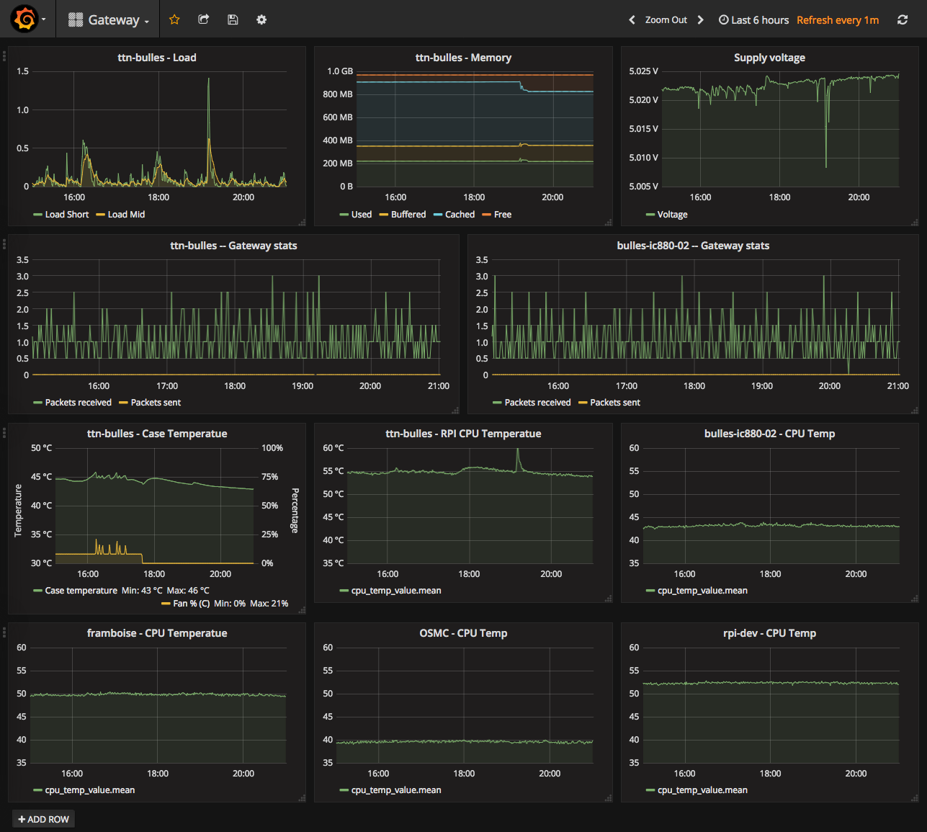Open framboise - CPU Temperatue panel title
Screen dimensions: 927x832
click(157, 633)
